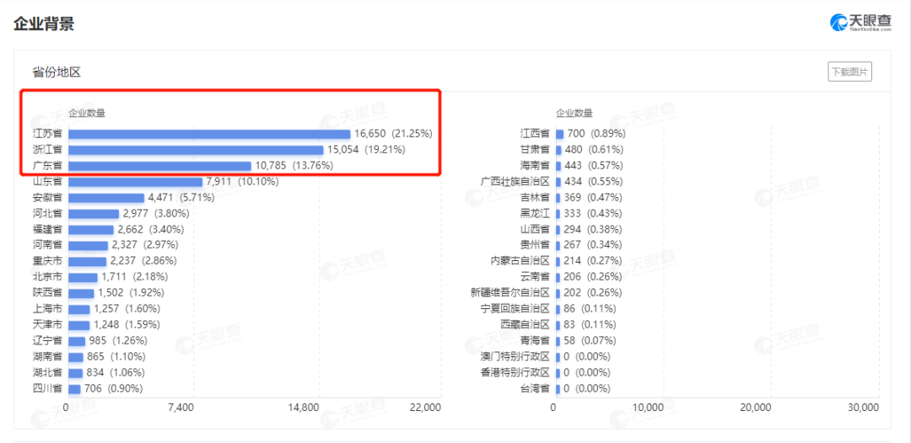911x443 pixels.
Task: Select the 四川省 bar
Action: [75, 388]
